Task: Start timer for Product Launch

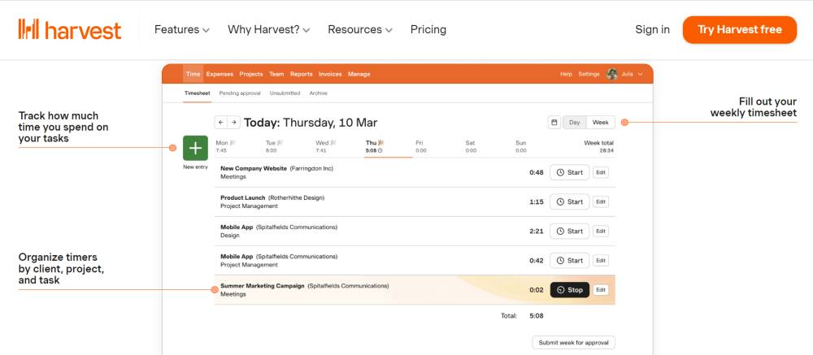Action: tap(569, 201)
